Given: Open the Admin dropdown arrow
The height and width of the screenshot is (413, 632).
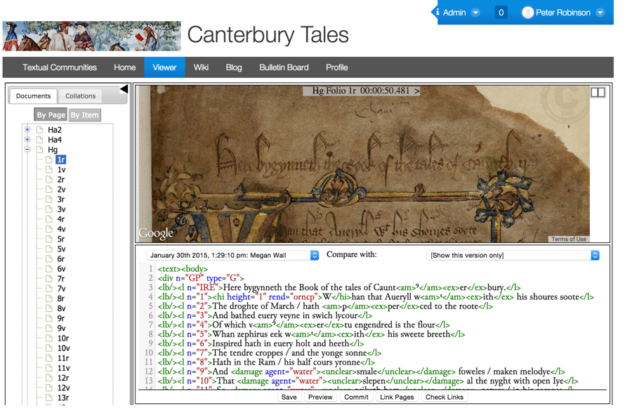Looking at the screenshot, I should [x=475, y=13].
